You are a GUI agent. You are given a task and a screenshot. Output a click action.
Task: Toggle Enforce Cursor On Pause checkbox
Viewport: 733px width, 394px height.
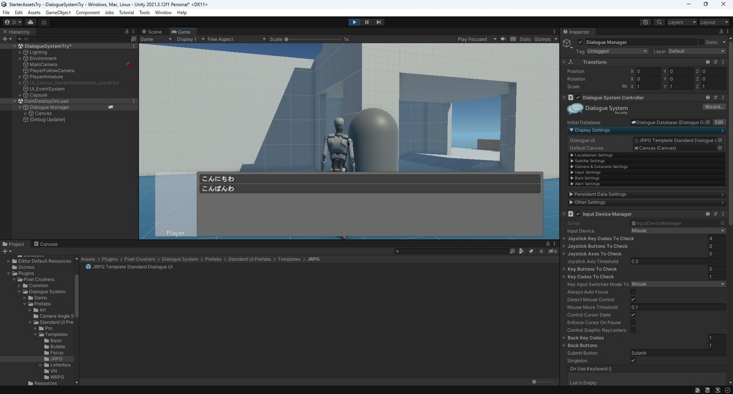[633, 323]
